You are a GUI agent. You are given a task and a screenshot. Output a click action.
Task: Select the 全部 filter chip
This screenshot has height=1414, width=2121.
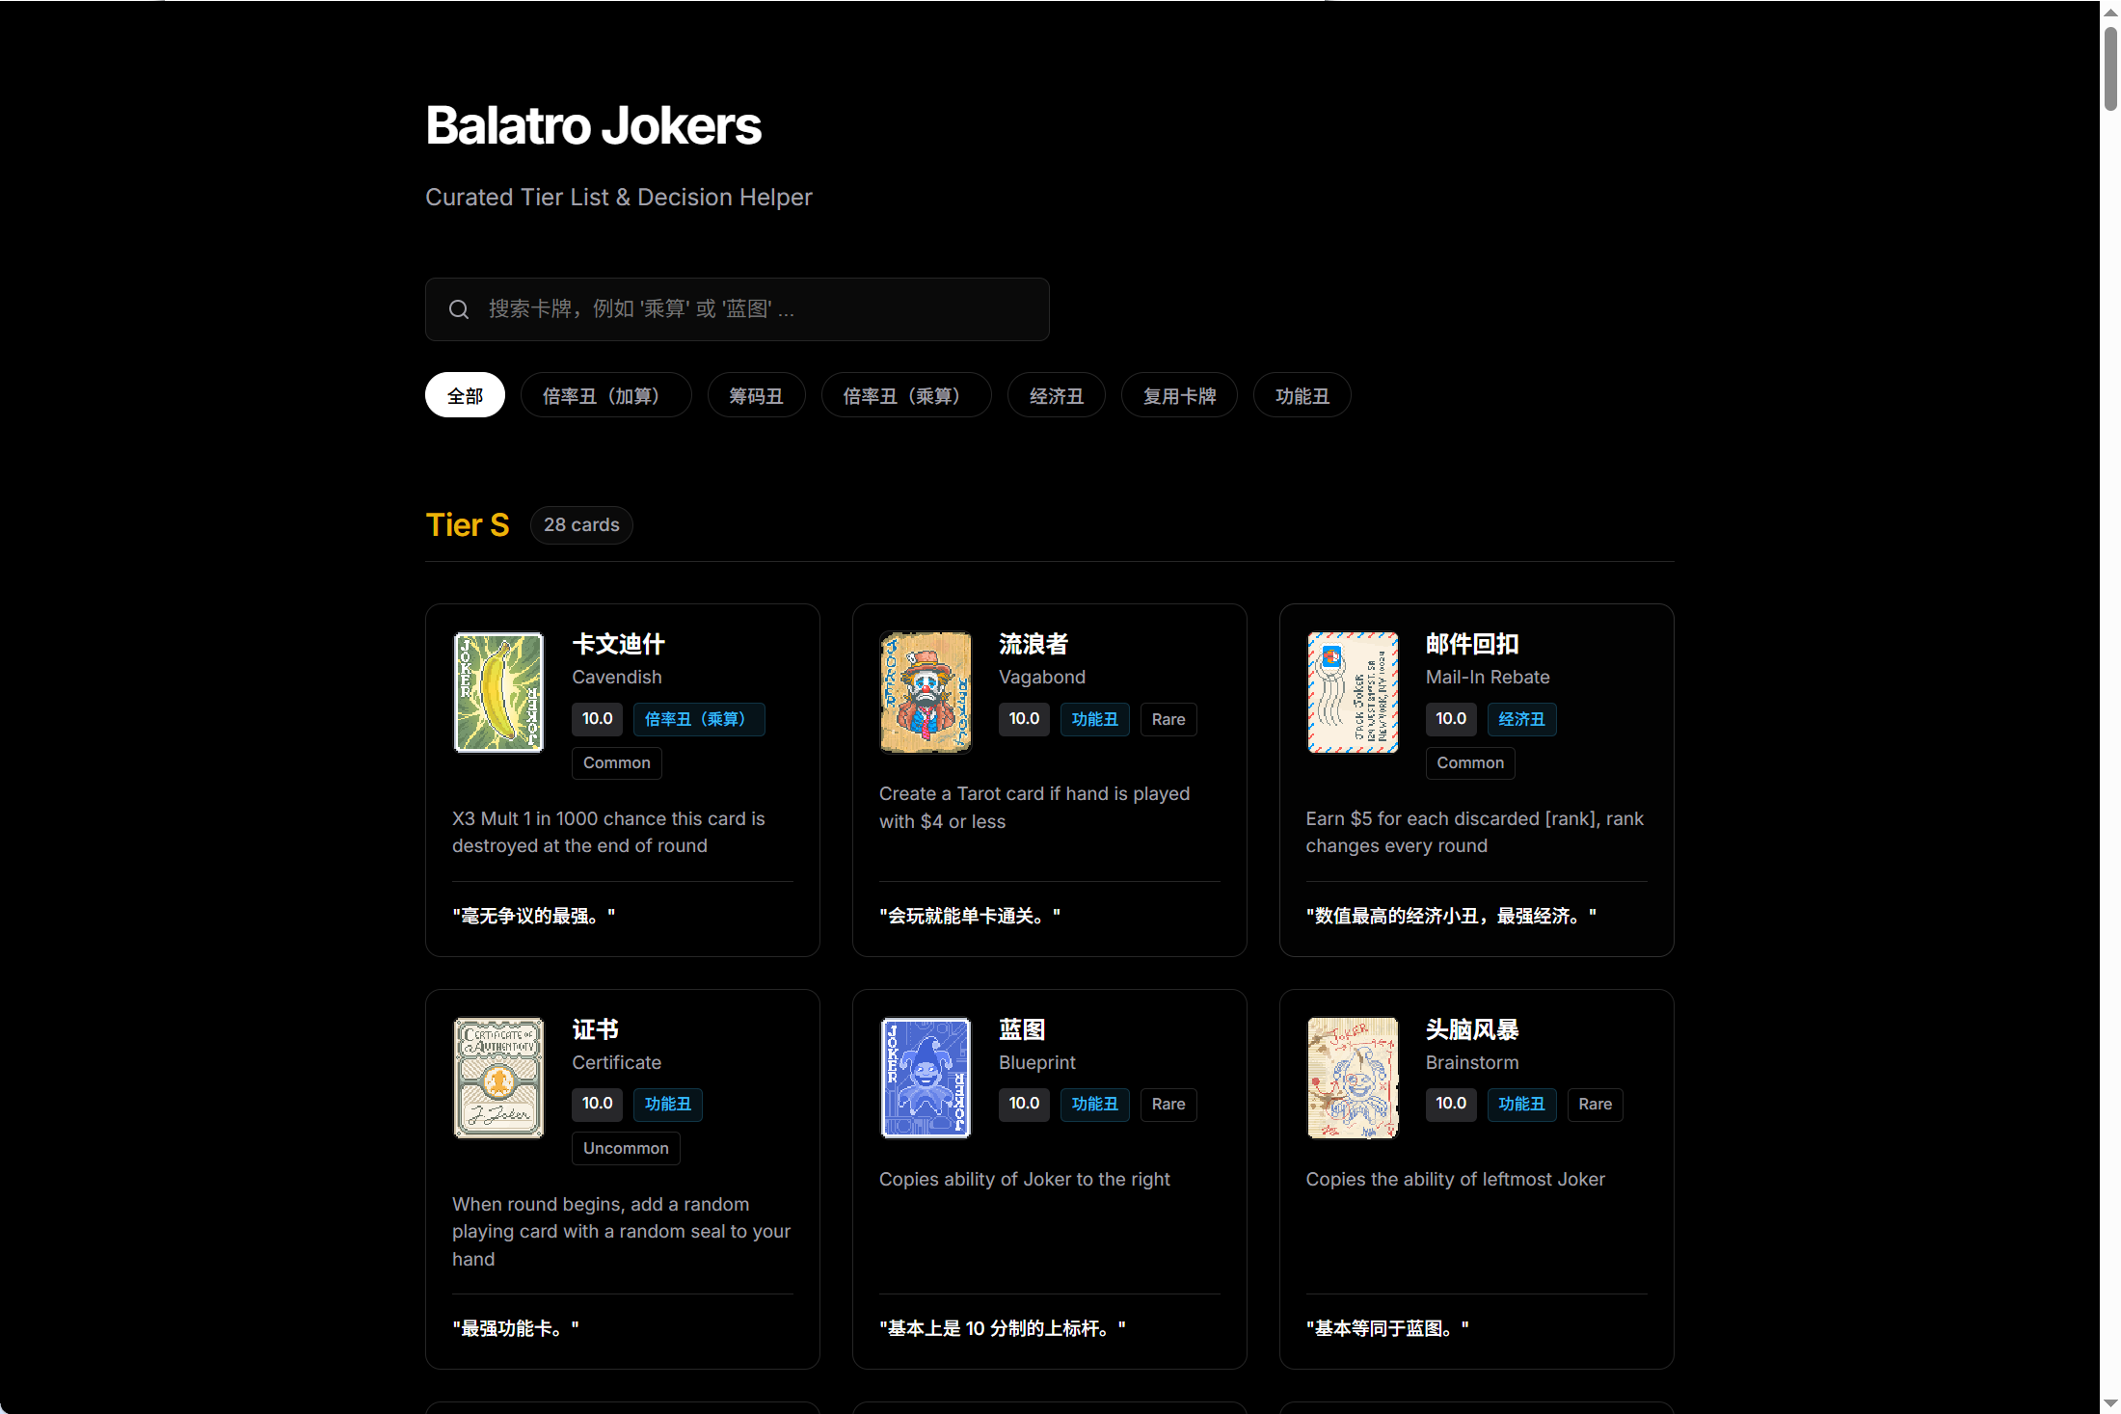click(x=465, y=394)
